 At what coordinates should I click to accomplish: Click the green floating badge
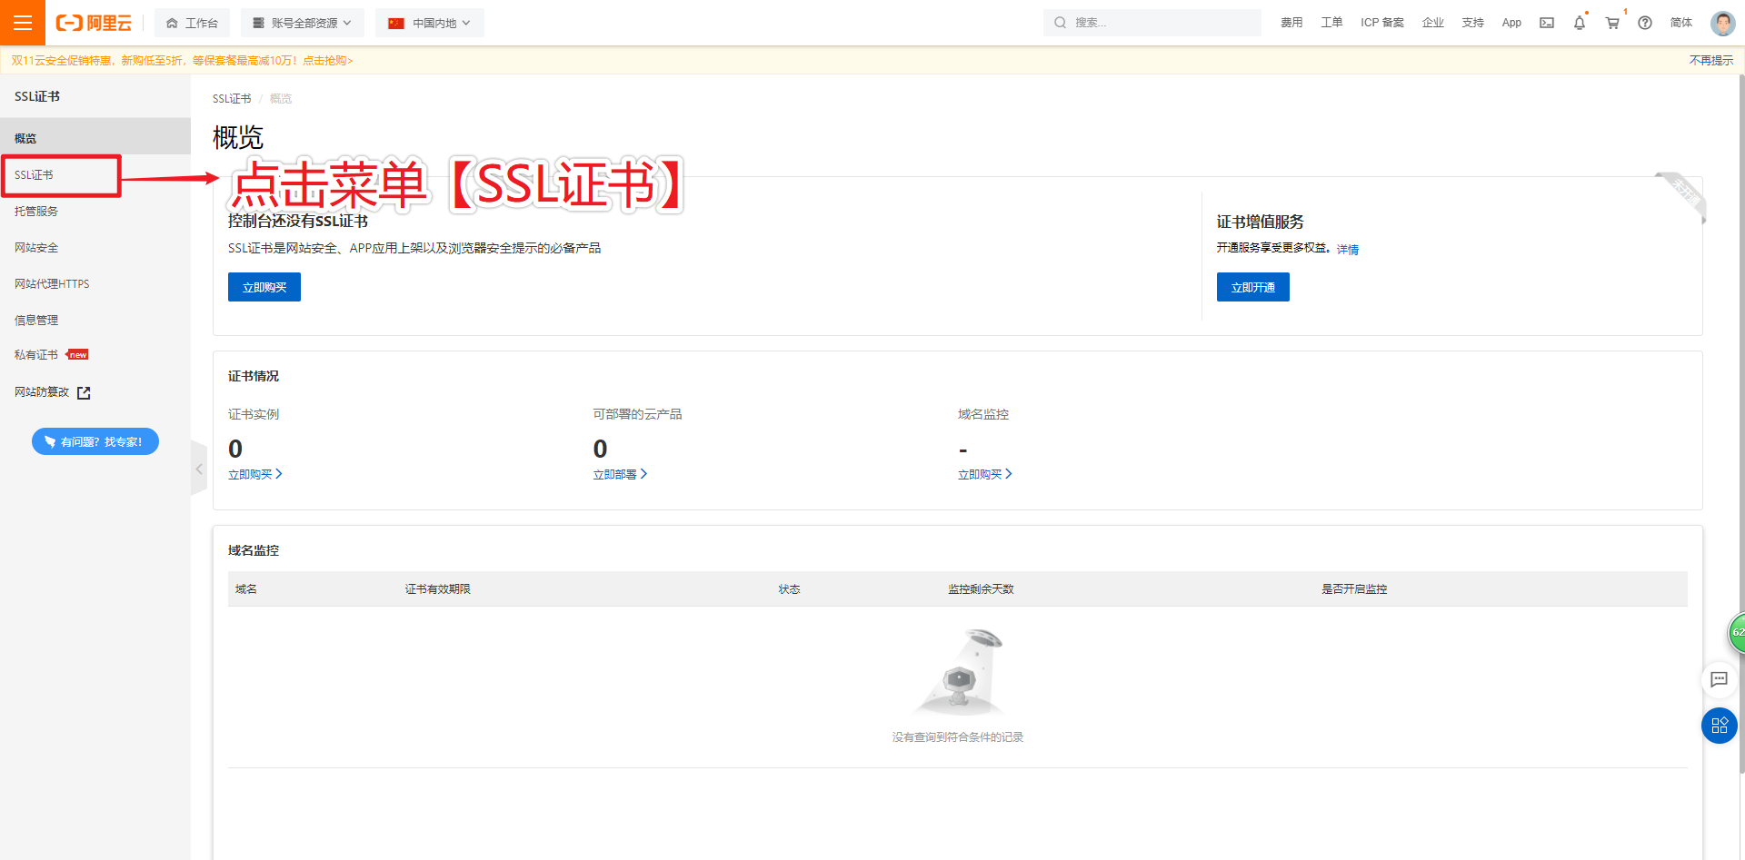pos(1737,633)
